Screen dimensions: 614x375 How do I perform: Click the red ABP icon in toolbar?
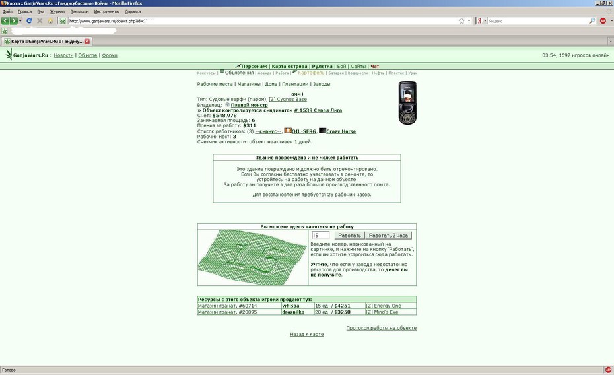tap(603, 21)
